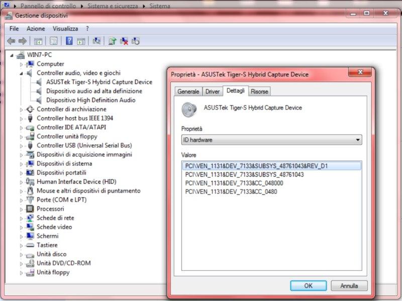Expand the Processori tree node

(22, 209)
